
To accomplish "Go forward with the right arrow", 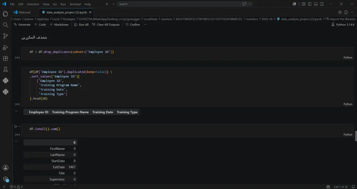I will point(113,4).
